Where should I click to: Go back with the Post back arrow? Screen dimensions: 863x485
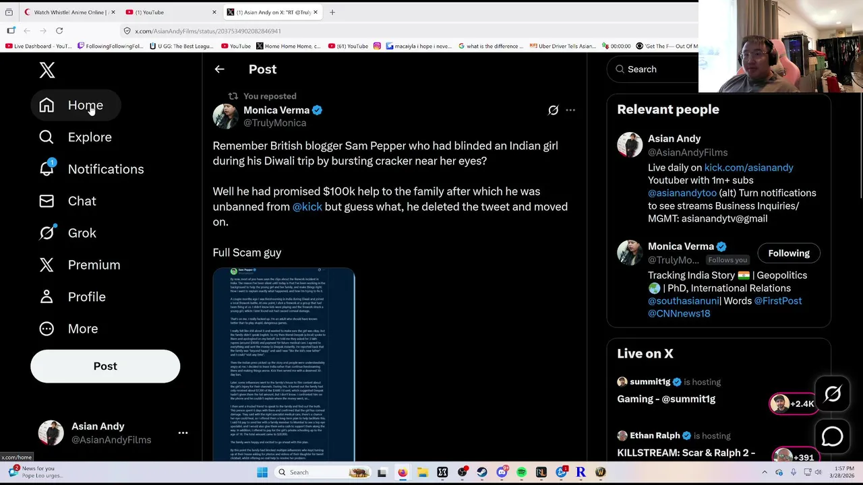click(219, 69)
